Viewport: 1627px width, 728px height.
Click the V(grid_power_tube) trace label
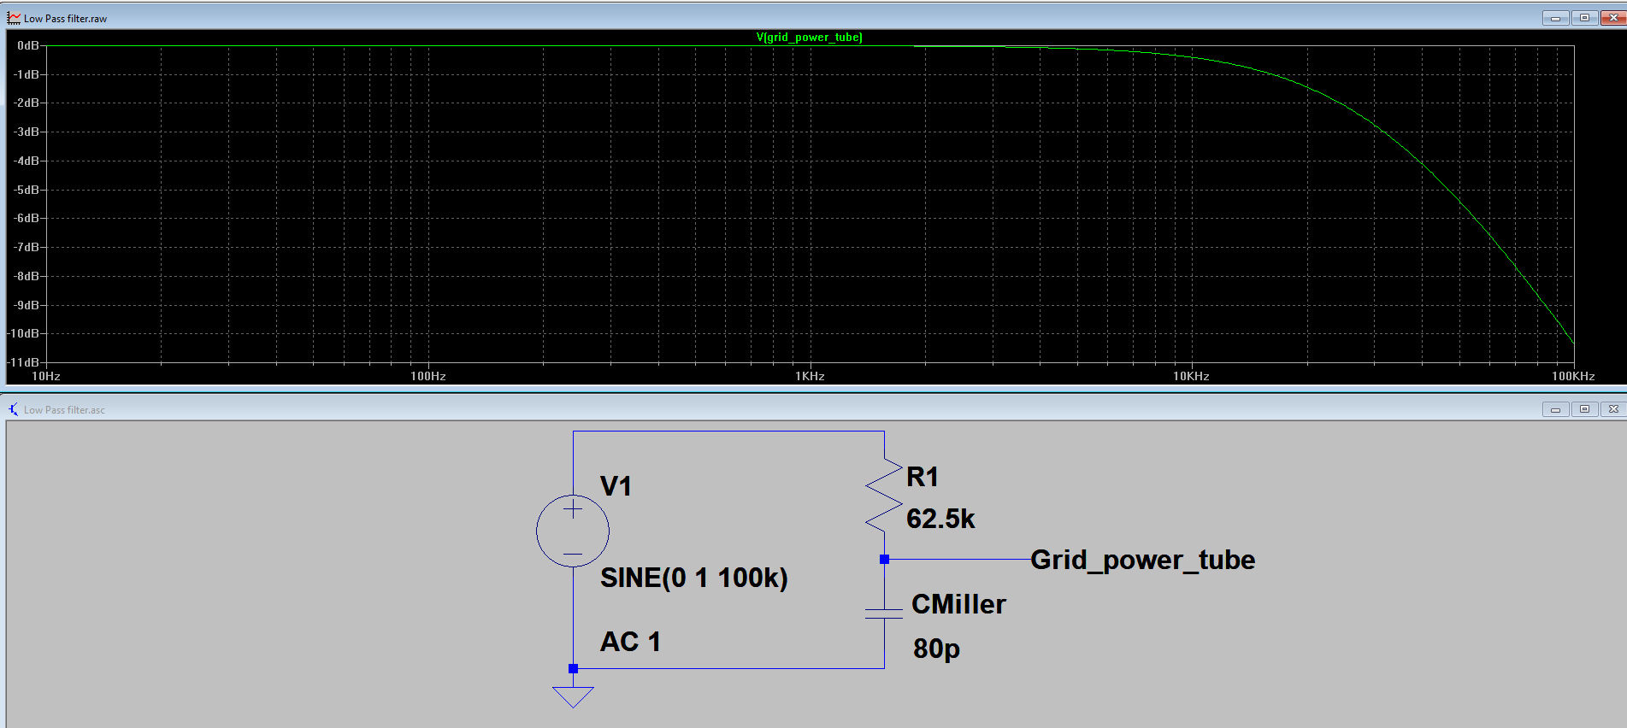point(809,38)
